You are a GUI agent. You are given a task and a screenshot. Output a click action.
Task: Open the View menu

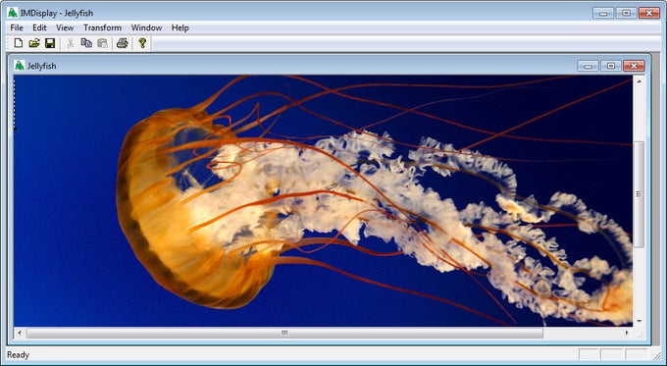[65, 27]
